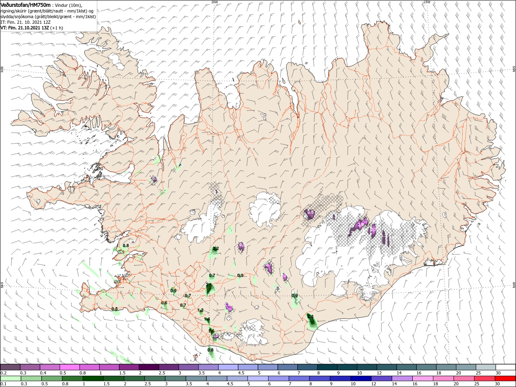516x387 pixels.
Task: Select the 4 blue-gray swatch in the rain scale
Action: [x=217, y=379]
